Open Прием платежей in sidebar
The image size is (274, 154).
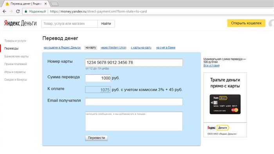click(x=16, y=64)
